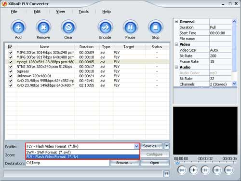Uncheck the Unknown 720x480 01 file
The height and width of the screenshot is (181, 241).
(x=11, y=76)
